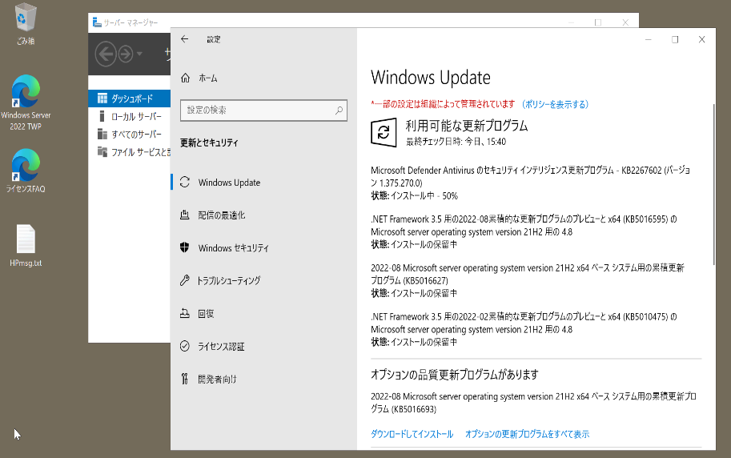Click the search magnifier icon in Settings

339,110
